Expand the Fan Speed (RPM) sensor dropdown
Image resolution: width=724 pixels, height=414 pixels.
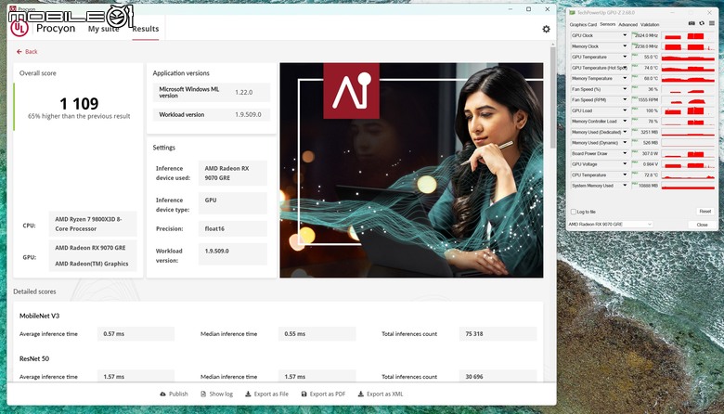coord(625,99)
